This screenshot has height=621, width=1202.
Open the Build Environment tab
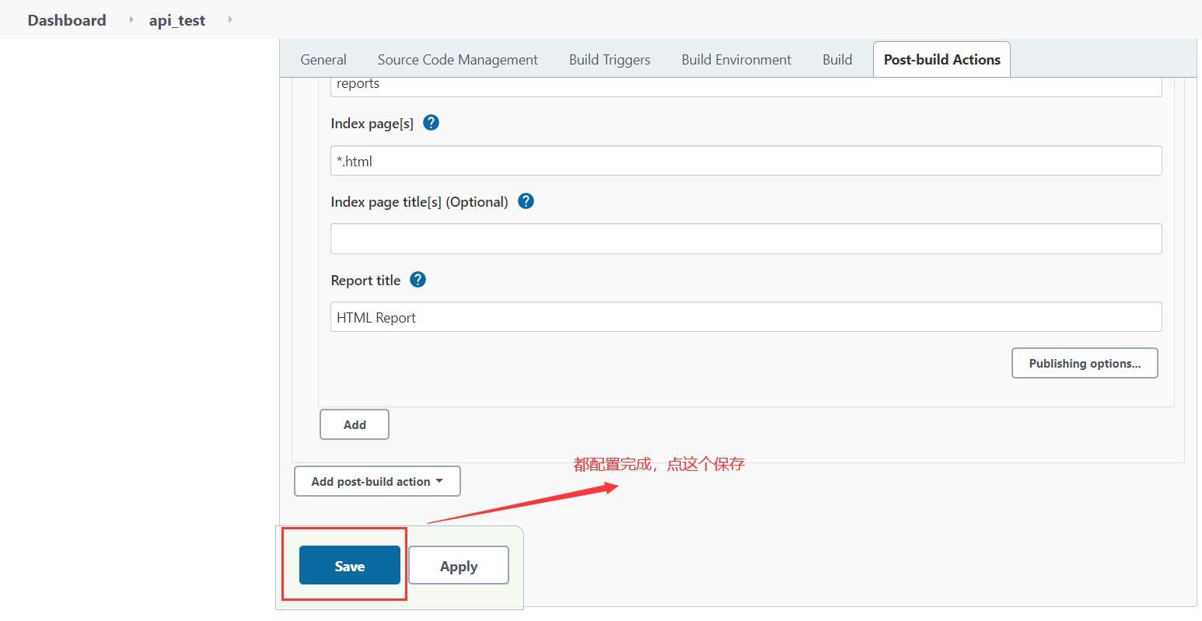(x=736, y=60)
